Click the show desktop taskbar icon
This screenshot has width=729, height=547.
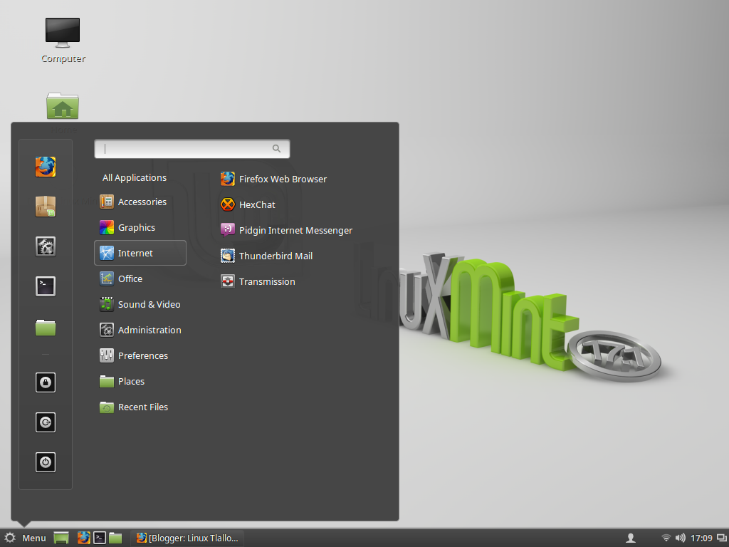[x=61, y=538]
